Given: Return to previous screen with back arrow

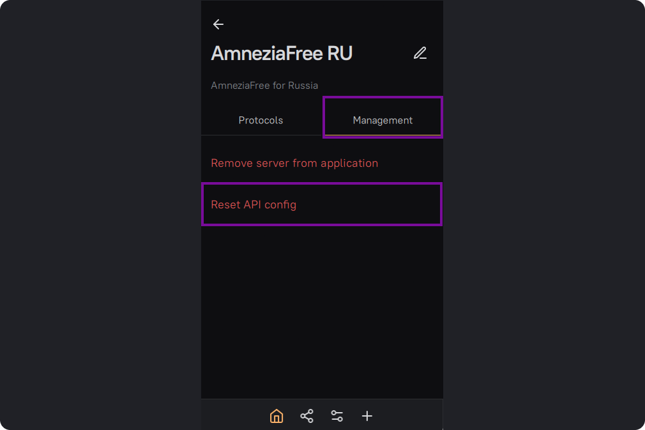Looking at the screenshot, I should click(x=218, y=24).
